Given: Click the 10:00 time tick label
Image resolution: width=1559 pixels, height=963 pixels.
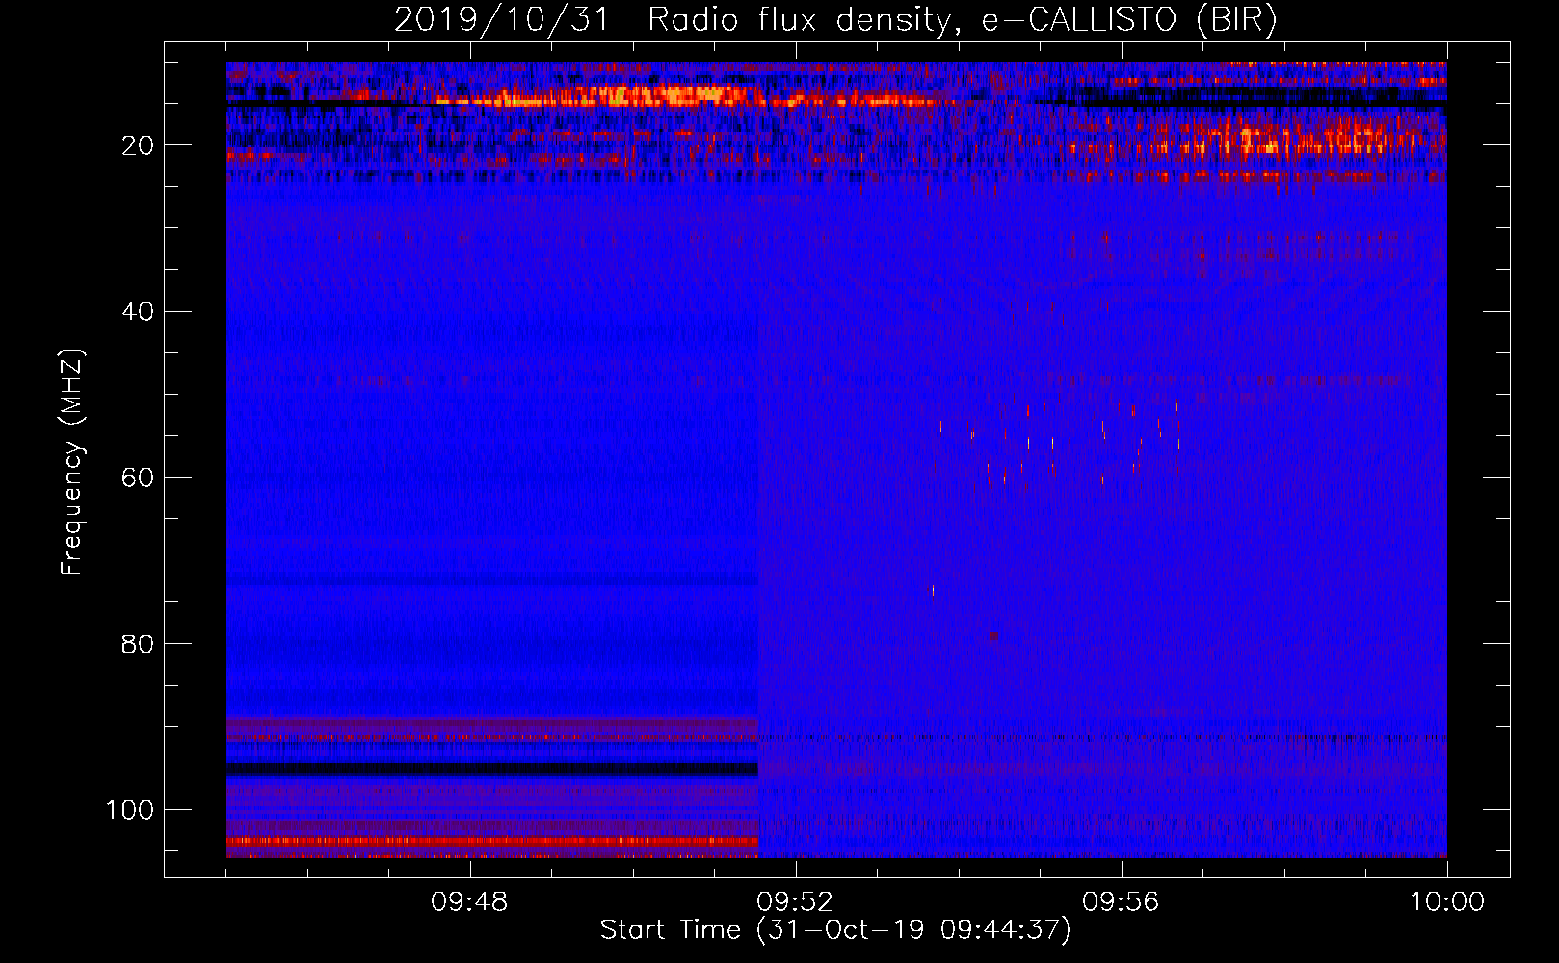Looking at the screenshot, I should point(1447,902).
